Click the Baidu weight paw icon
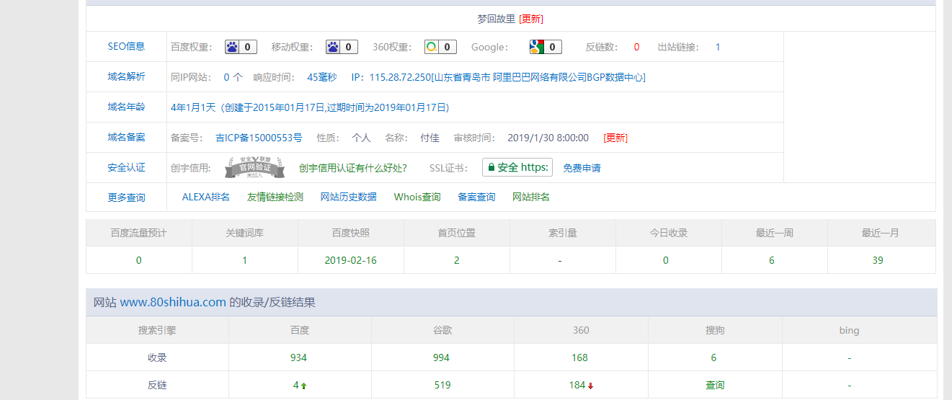The image size is (952, 400). [x=232, y=47]
